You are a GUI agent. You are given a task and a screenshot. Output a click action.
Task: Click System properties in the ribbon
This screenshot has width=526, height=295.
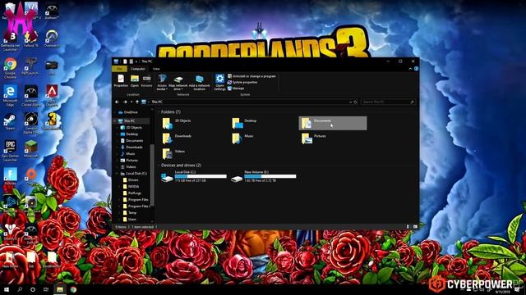242,82
